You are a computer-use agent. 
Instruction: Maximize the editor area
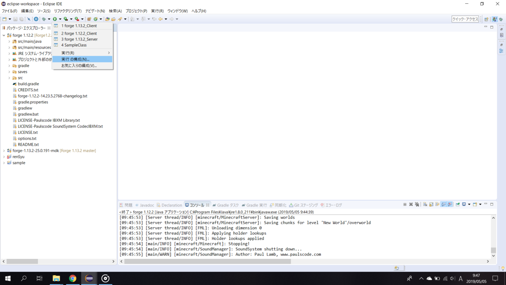(492, 27)
